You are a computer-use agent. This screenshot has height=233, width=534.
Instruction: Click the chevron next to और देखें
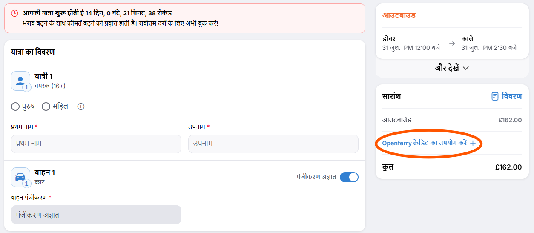click(x=465, y=68)
